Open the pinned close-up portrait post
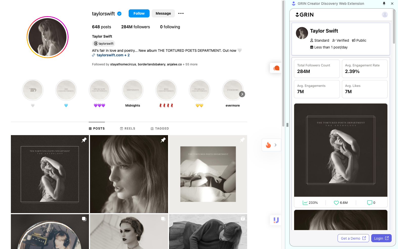The height and width of the screenshot is (249, 398). click(x=129, y=174)
